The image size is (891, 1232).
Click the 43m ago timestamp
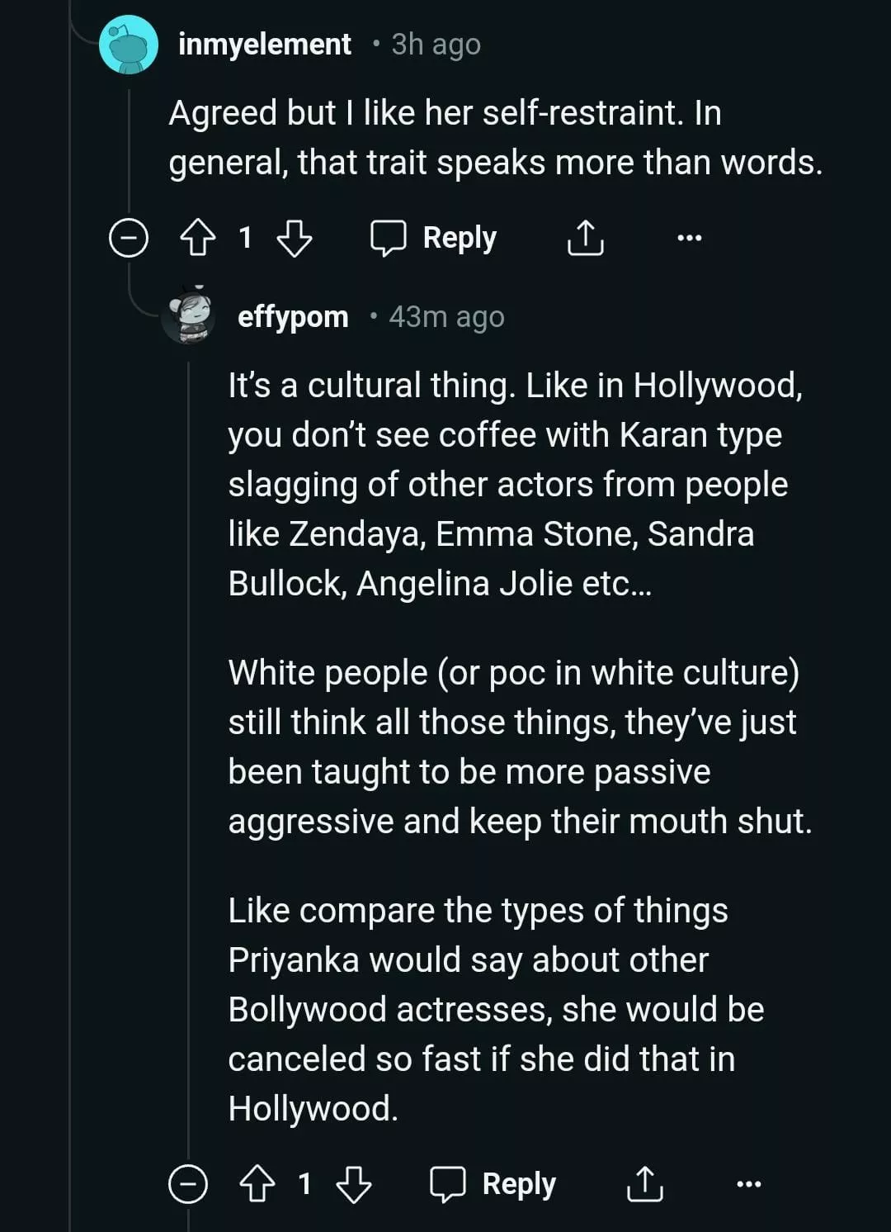[446, 316]
